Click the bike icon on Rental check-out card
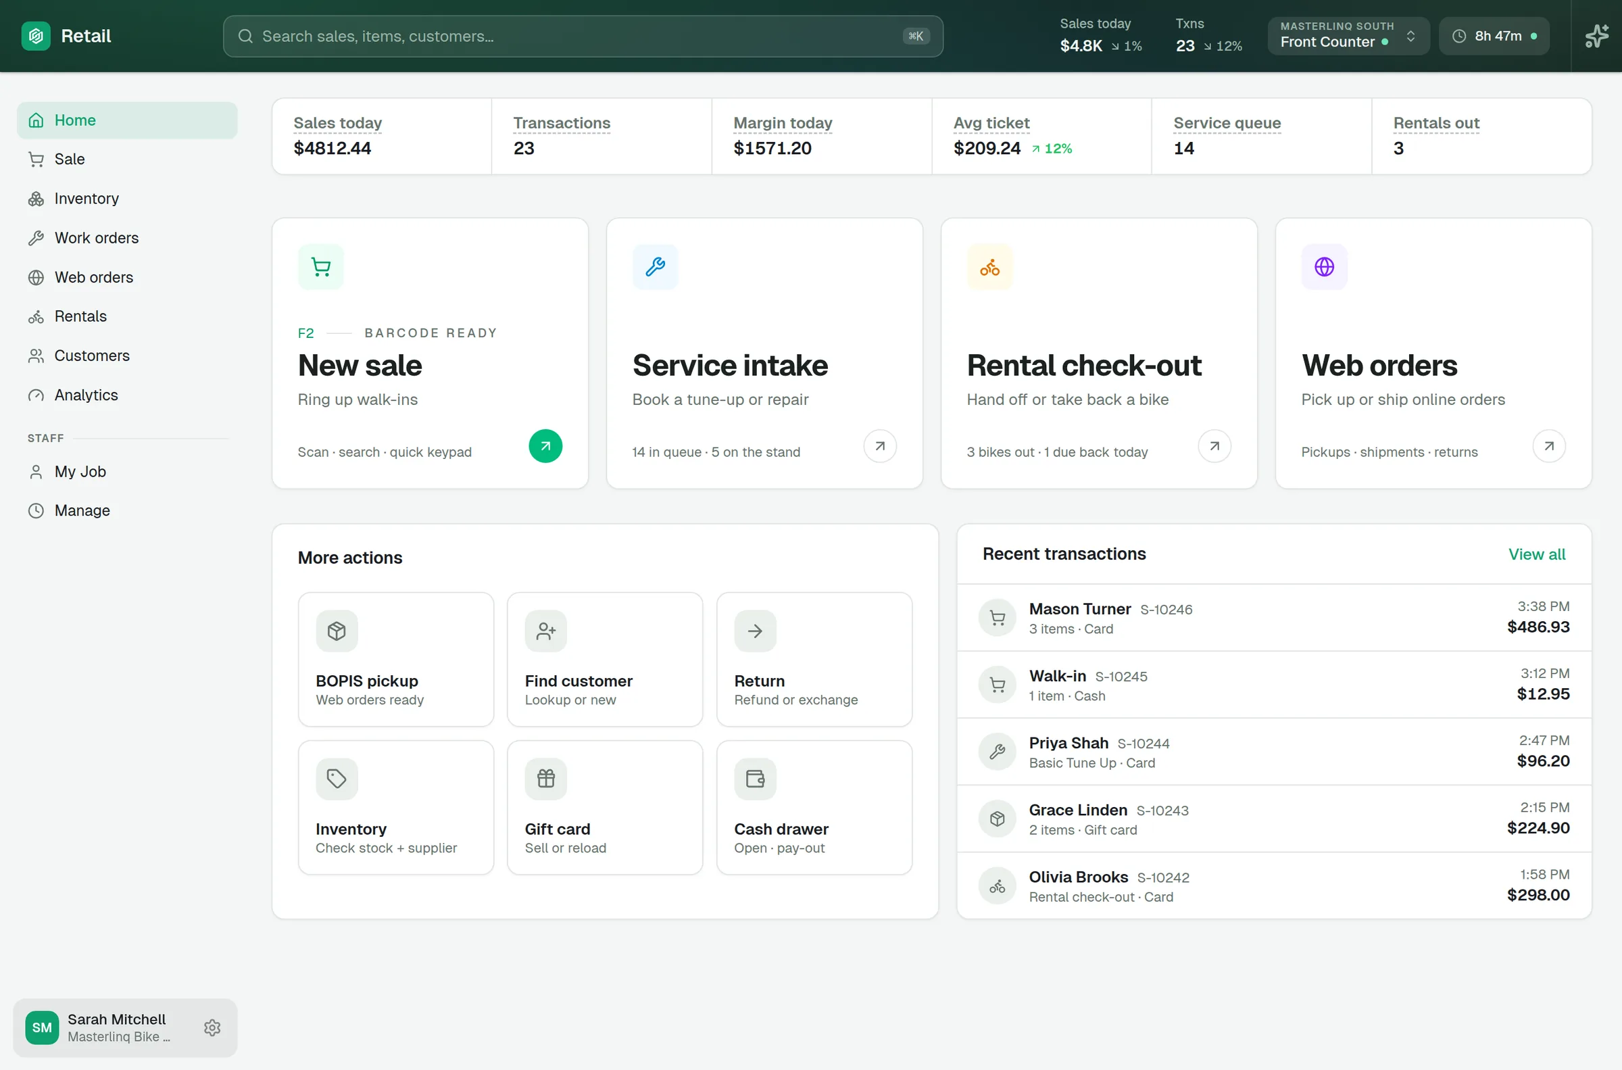This screenshot has height=1070, width=1622. (989, 267)
